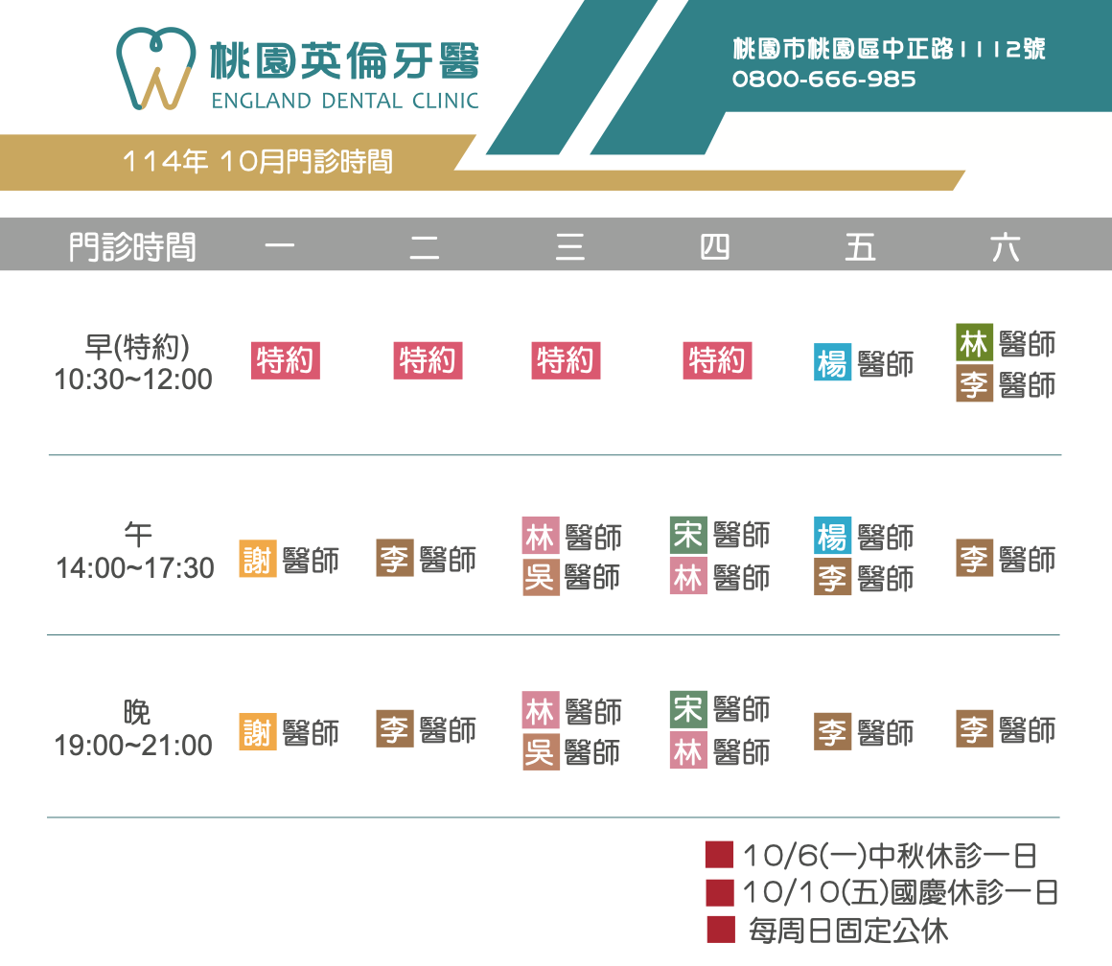Select the blue 楊 badge in Friday morning slot
This screenshot has width=1112, height=966.
click(x=832, y=362)
